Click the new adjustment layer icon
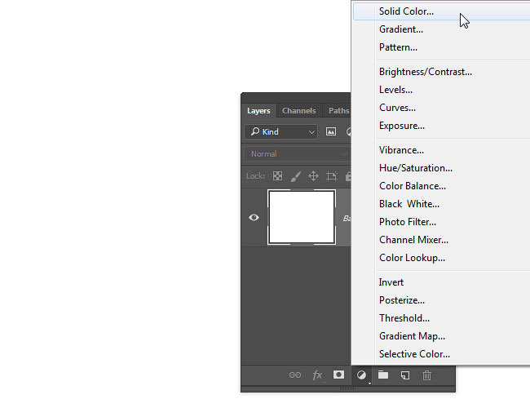 tap(361, 375)
